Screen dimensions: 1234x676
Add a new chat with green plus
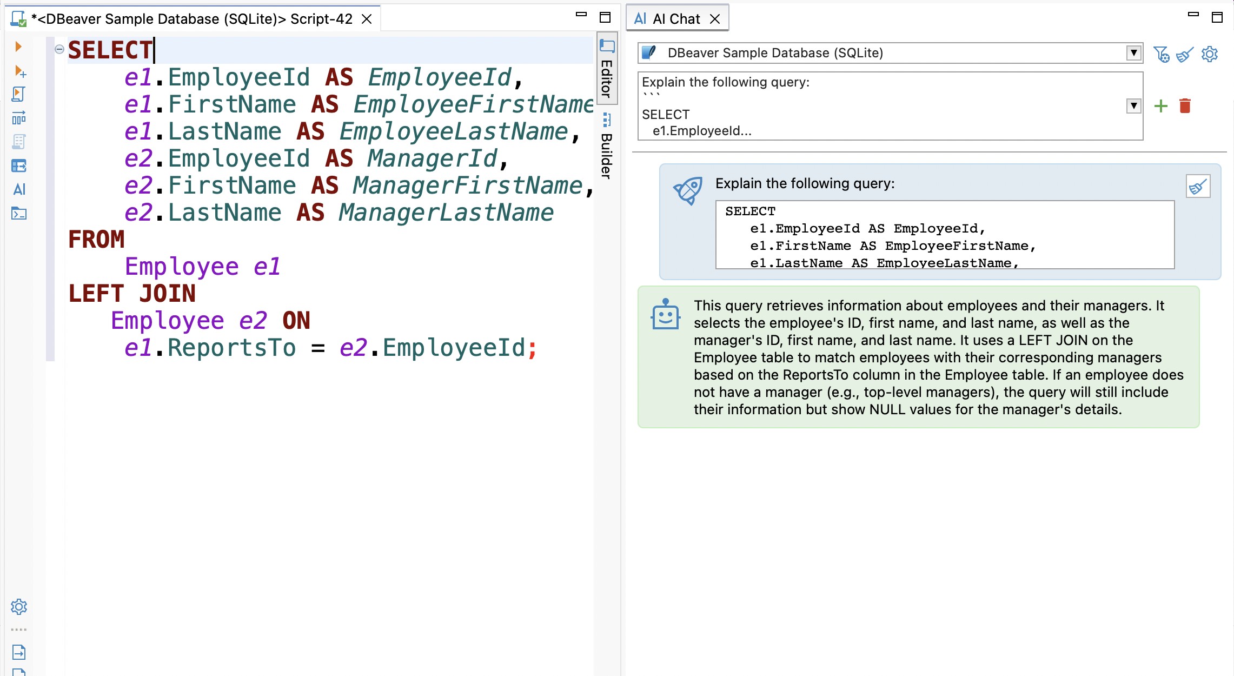(x=1160, y=105)
